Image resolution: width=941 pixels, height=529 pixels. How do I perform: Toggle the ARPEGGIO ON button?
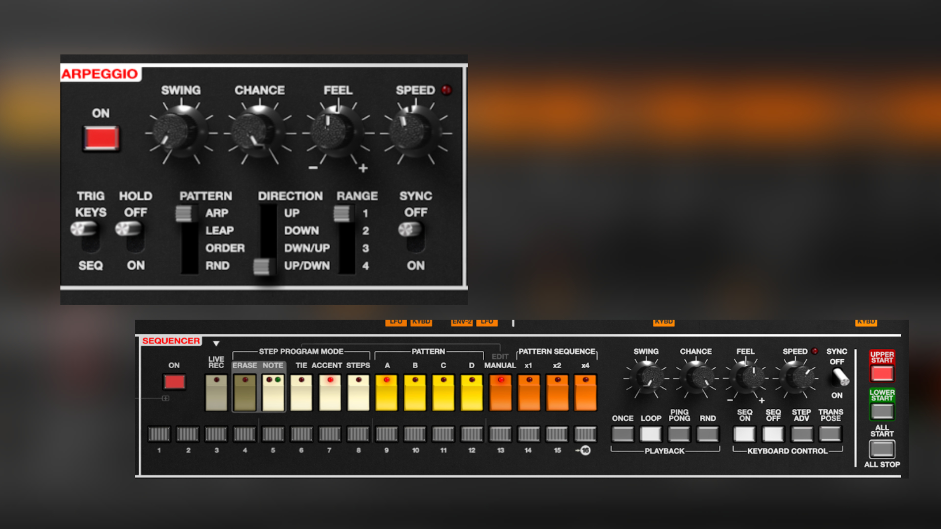point(101,139)
